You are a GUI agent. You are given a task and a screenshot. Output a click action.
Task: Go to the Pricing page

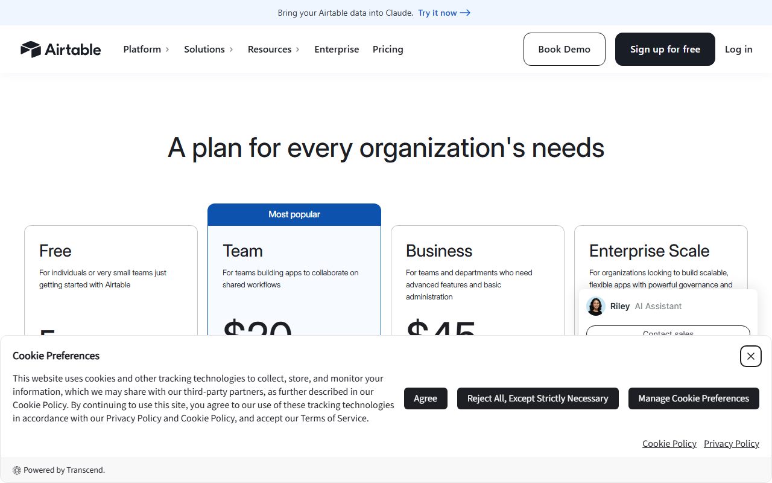click(x=388, y=50)
